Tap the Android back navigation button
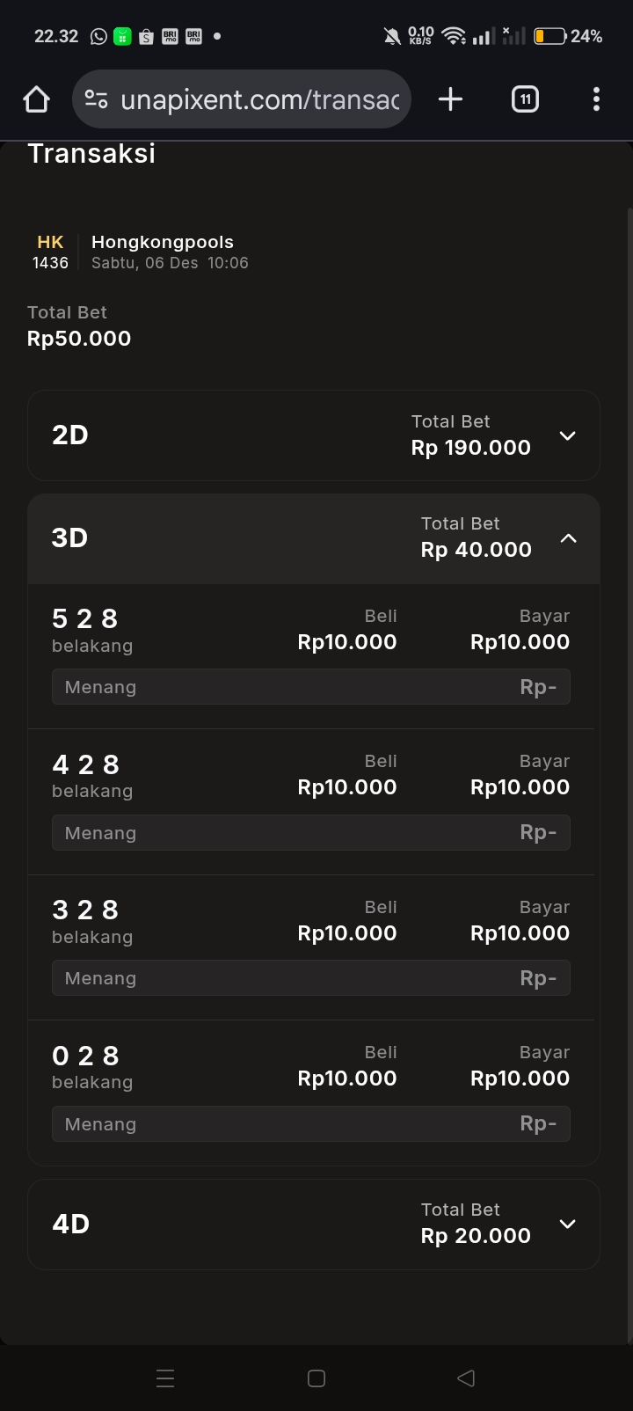 [x=466, y=1378]
